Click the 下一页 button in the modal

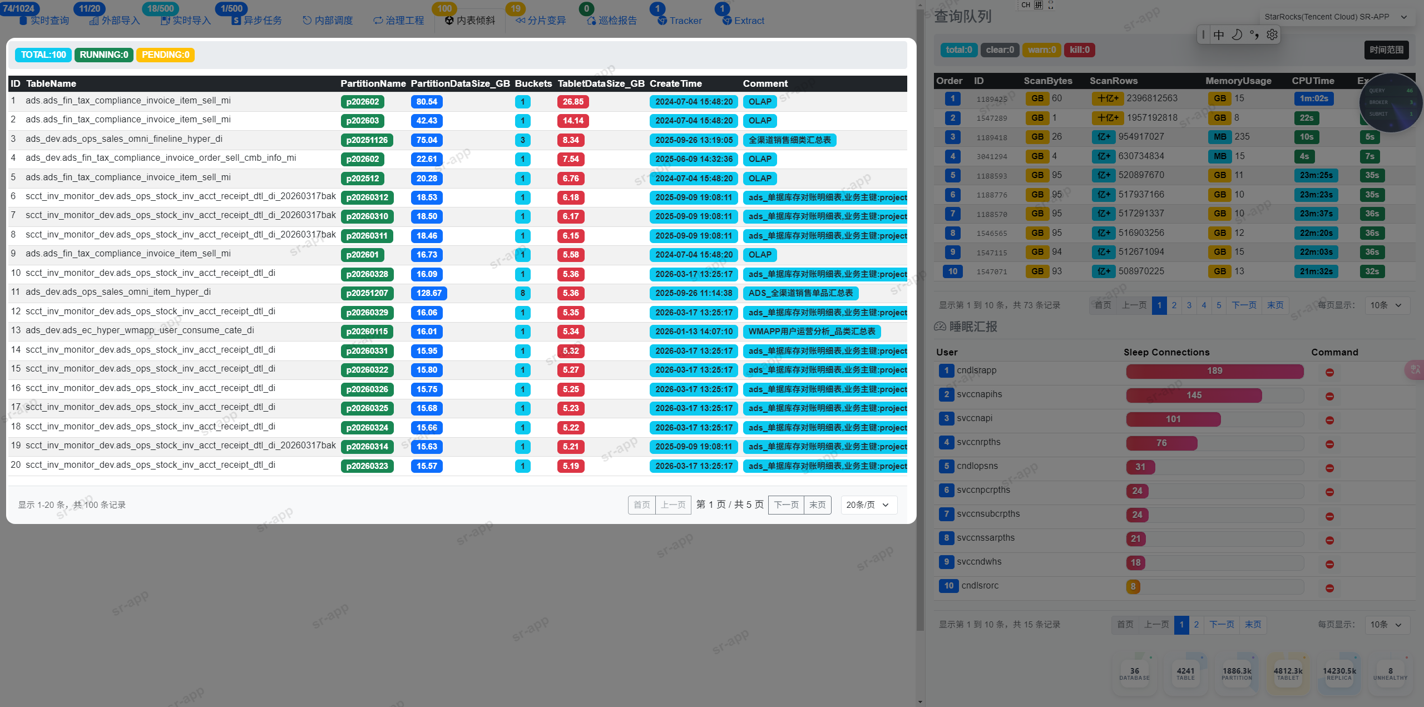786,505
